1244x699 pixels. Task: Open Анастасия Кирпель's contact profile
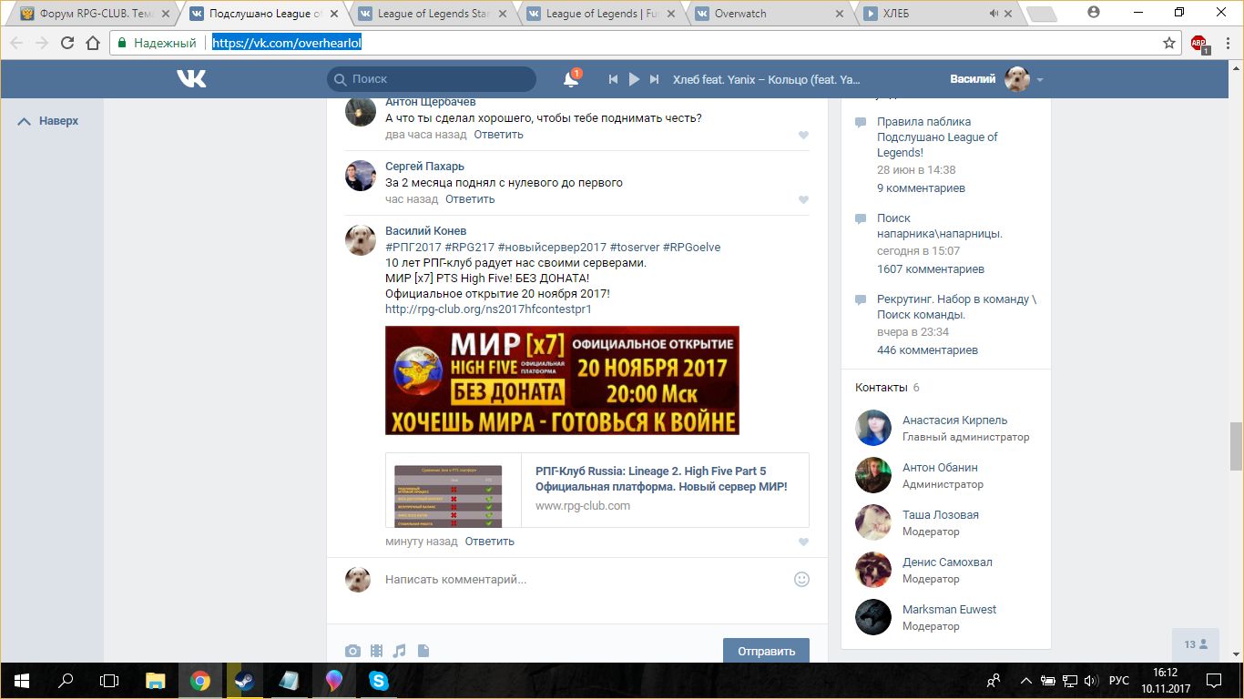point(955,420)
